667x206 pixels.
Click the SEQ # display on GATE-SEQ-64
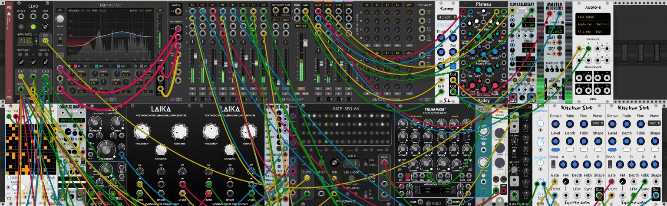[351, 163]
